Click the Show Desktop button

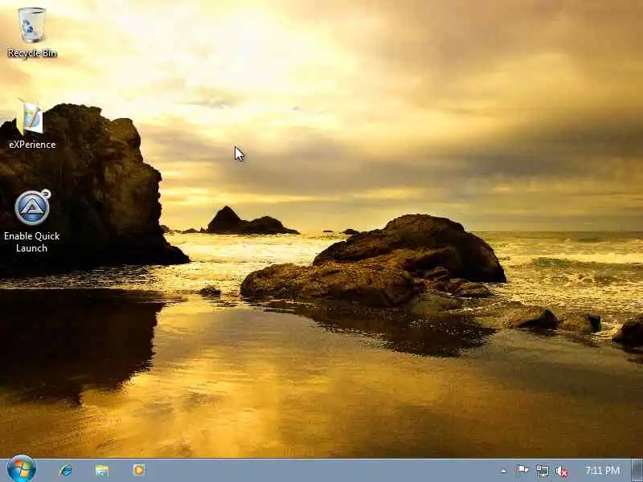click(637, 471)
